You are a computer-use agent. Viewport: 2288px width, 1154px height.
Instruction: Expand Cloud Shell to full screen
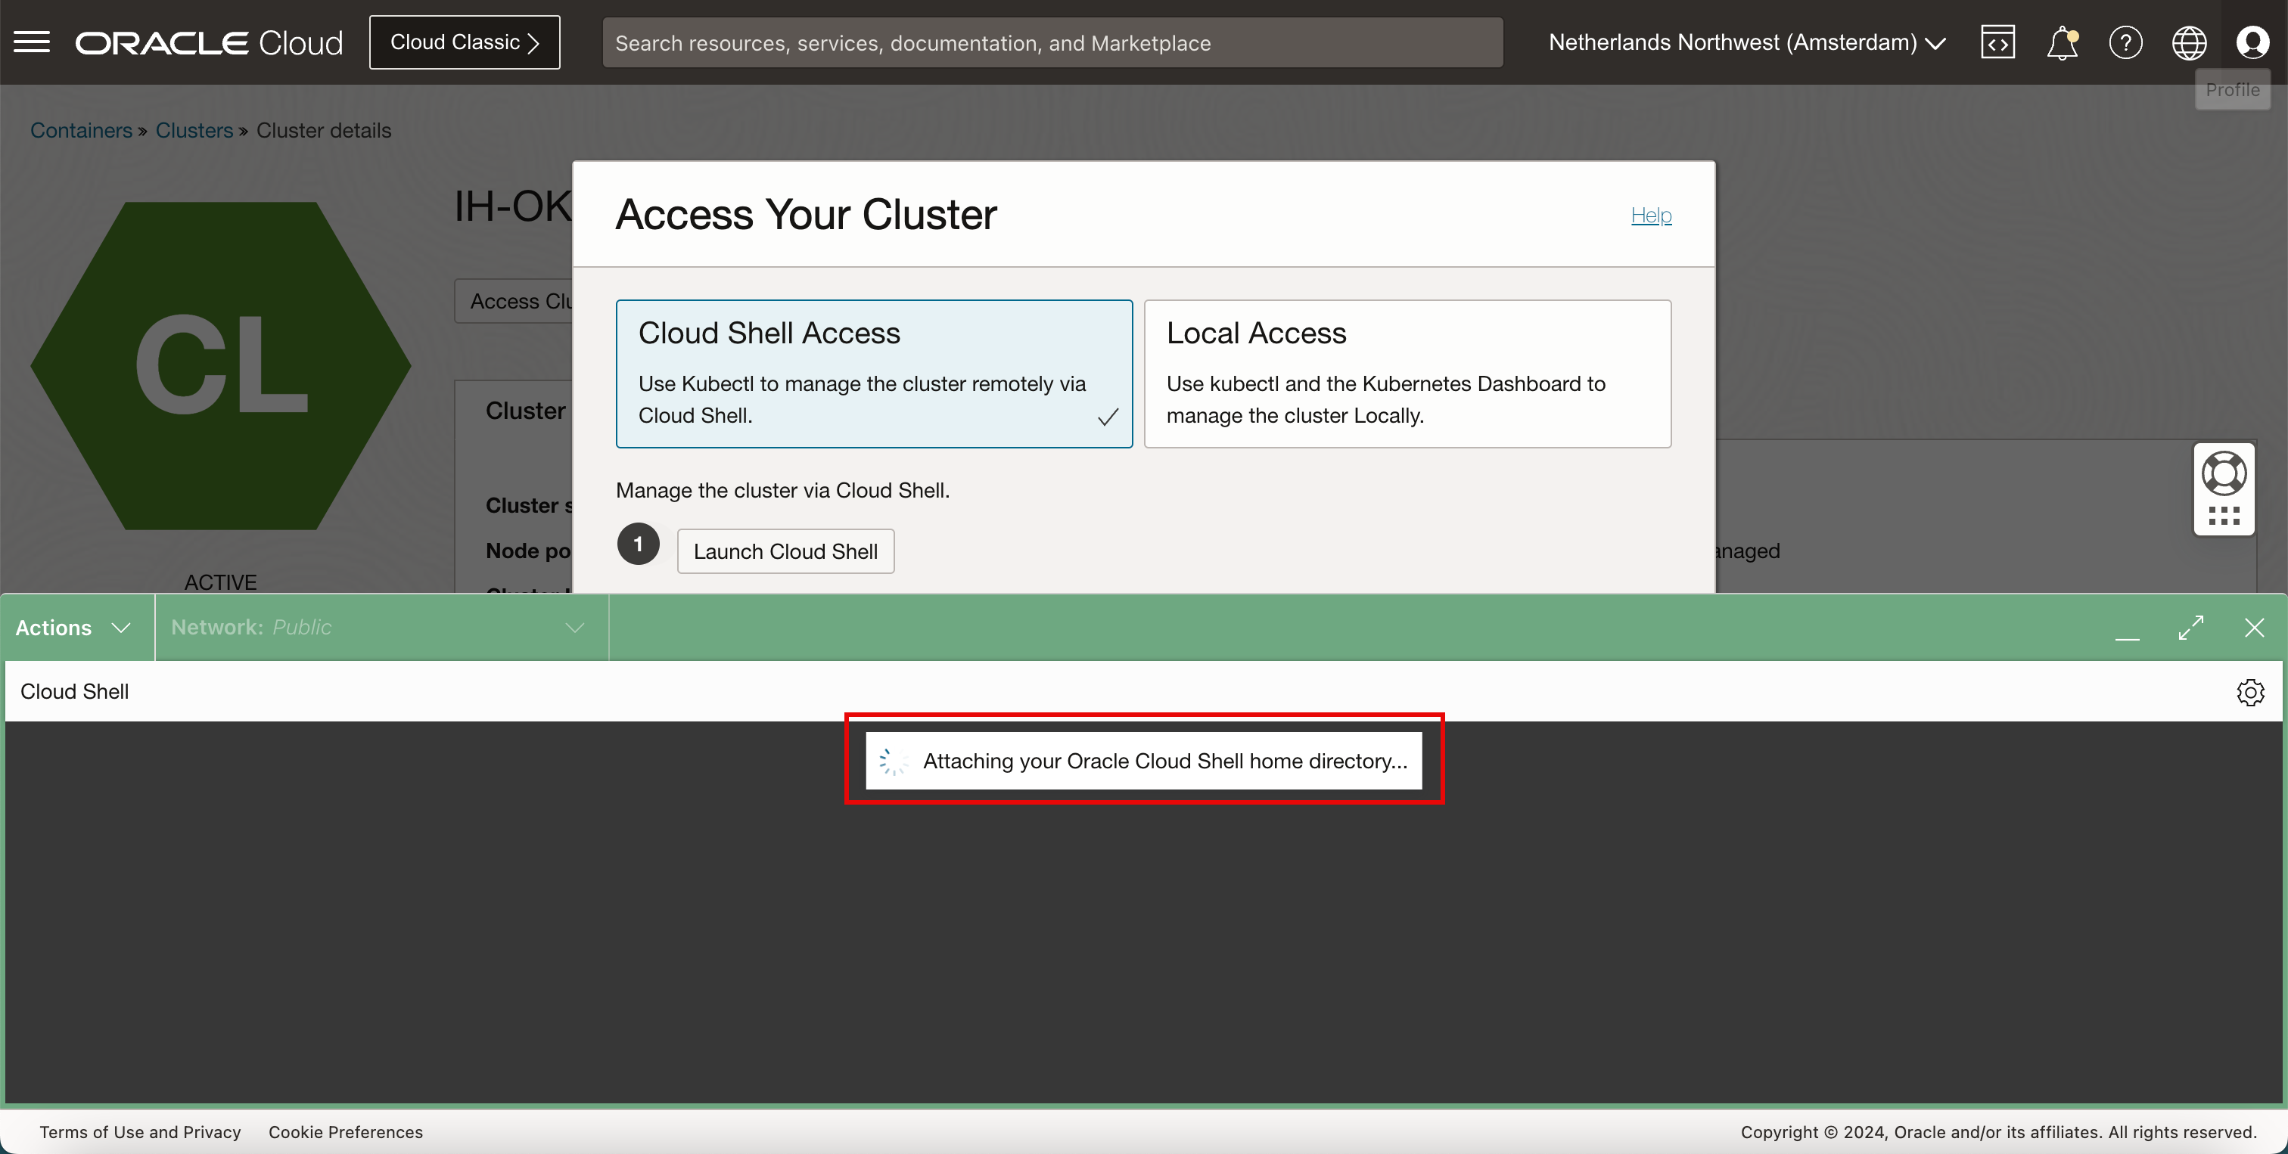(2191, 628)
